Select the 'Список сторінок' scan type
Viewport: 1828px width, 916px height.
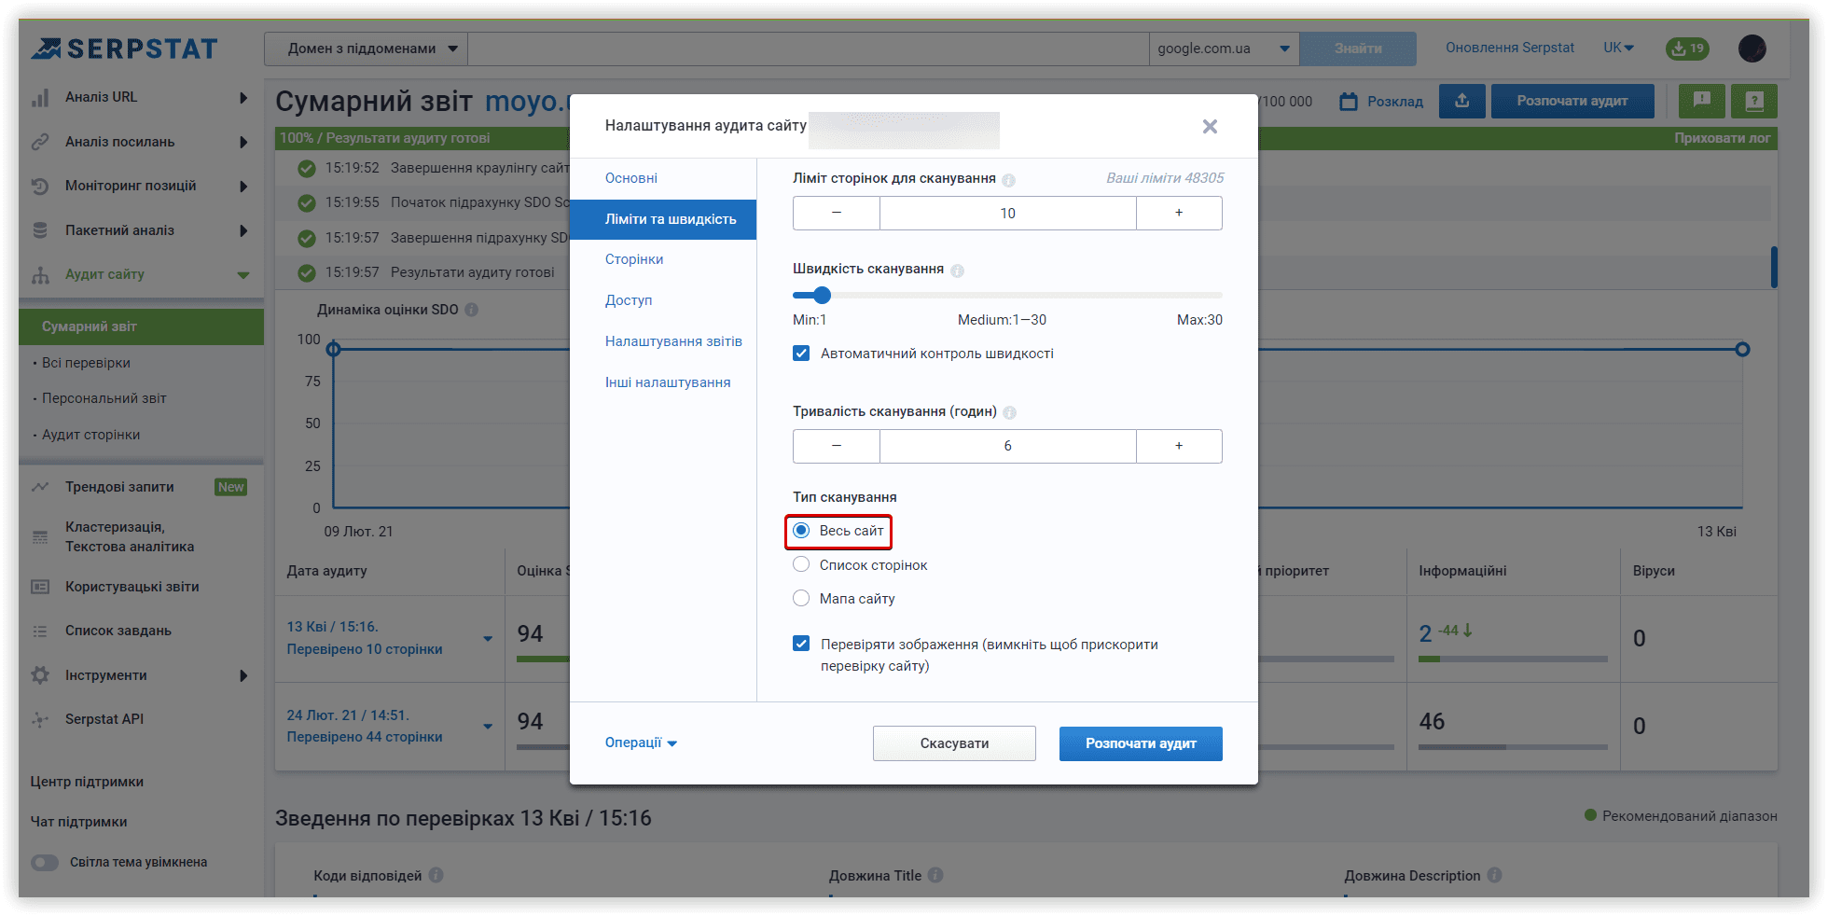[x=801, y=564]
